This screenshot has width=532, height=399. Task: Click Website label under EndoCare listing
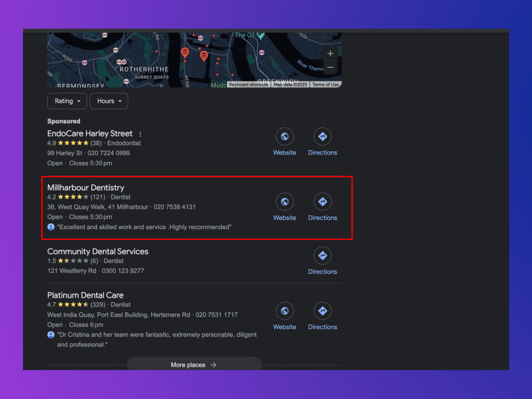point(285,153)
